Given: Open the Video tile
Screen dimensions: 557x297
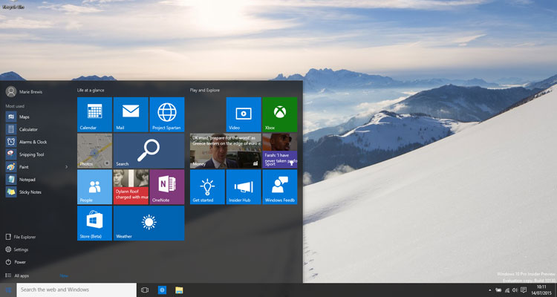Looking at the screenshot, I should pos(244,114).
